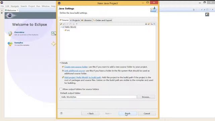Image resolution: width=215 pixels, height=121 pixels.
Task: Open the File menu
Action: point(2,6)
